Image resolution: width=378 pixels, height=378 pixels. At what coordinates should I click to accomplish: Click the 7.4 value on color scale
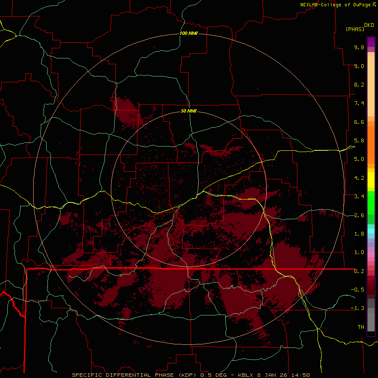click(x=359, y=103)
